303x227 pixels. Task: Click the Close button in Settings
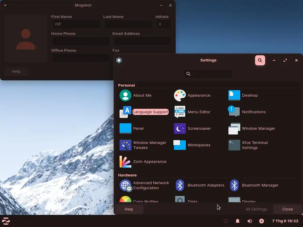click(x=287, y=209)
